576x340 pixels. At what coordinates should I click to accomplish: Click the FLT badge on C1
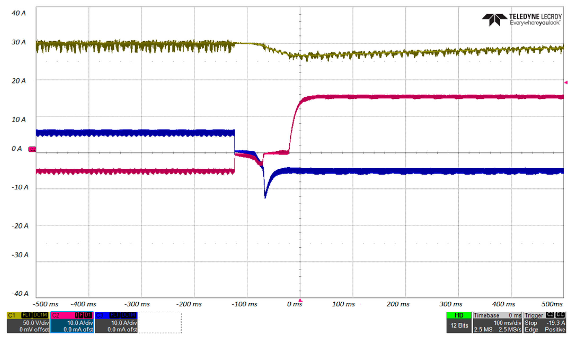26,315
